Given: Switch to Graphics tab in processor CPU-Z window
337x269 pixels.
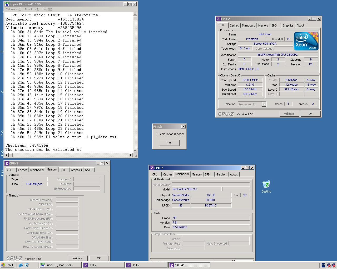Looking at the screenshot, I should [288, 25].
